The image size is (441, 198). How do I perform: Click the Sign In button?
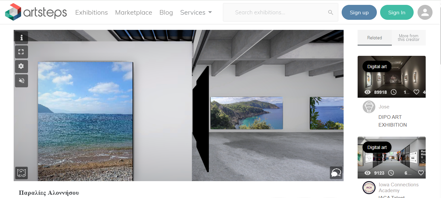coord(397,12)
